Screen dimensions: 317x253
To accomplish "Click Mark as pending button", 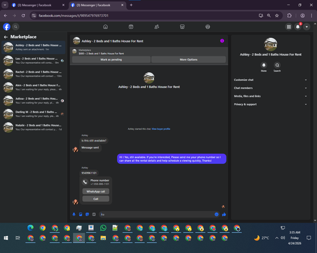I will click(x=111, y=59).
